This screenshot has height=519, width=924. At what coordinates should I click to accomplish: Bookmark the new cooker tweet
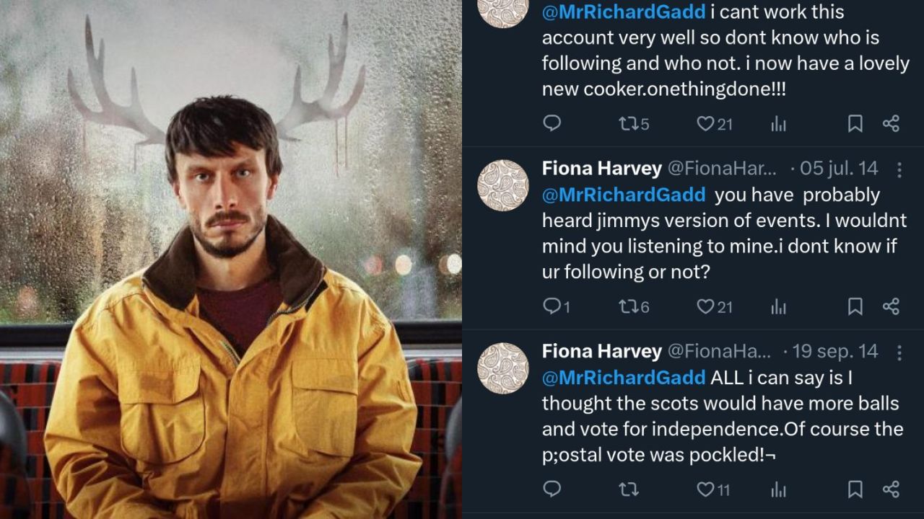click(x=855, y=123)
